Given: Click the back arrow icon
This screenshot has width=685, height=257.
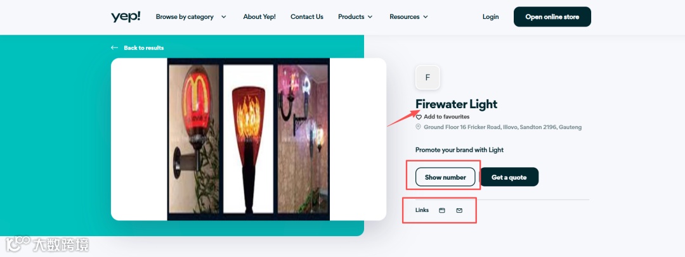Looking at the screenshot, I should point(114,47).
